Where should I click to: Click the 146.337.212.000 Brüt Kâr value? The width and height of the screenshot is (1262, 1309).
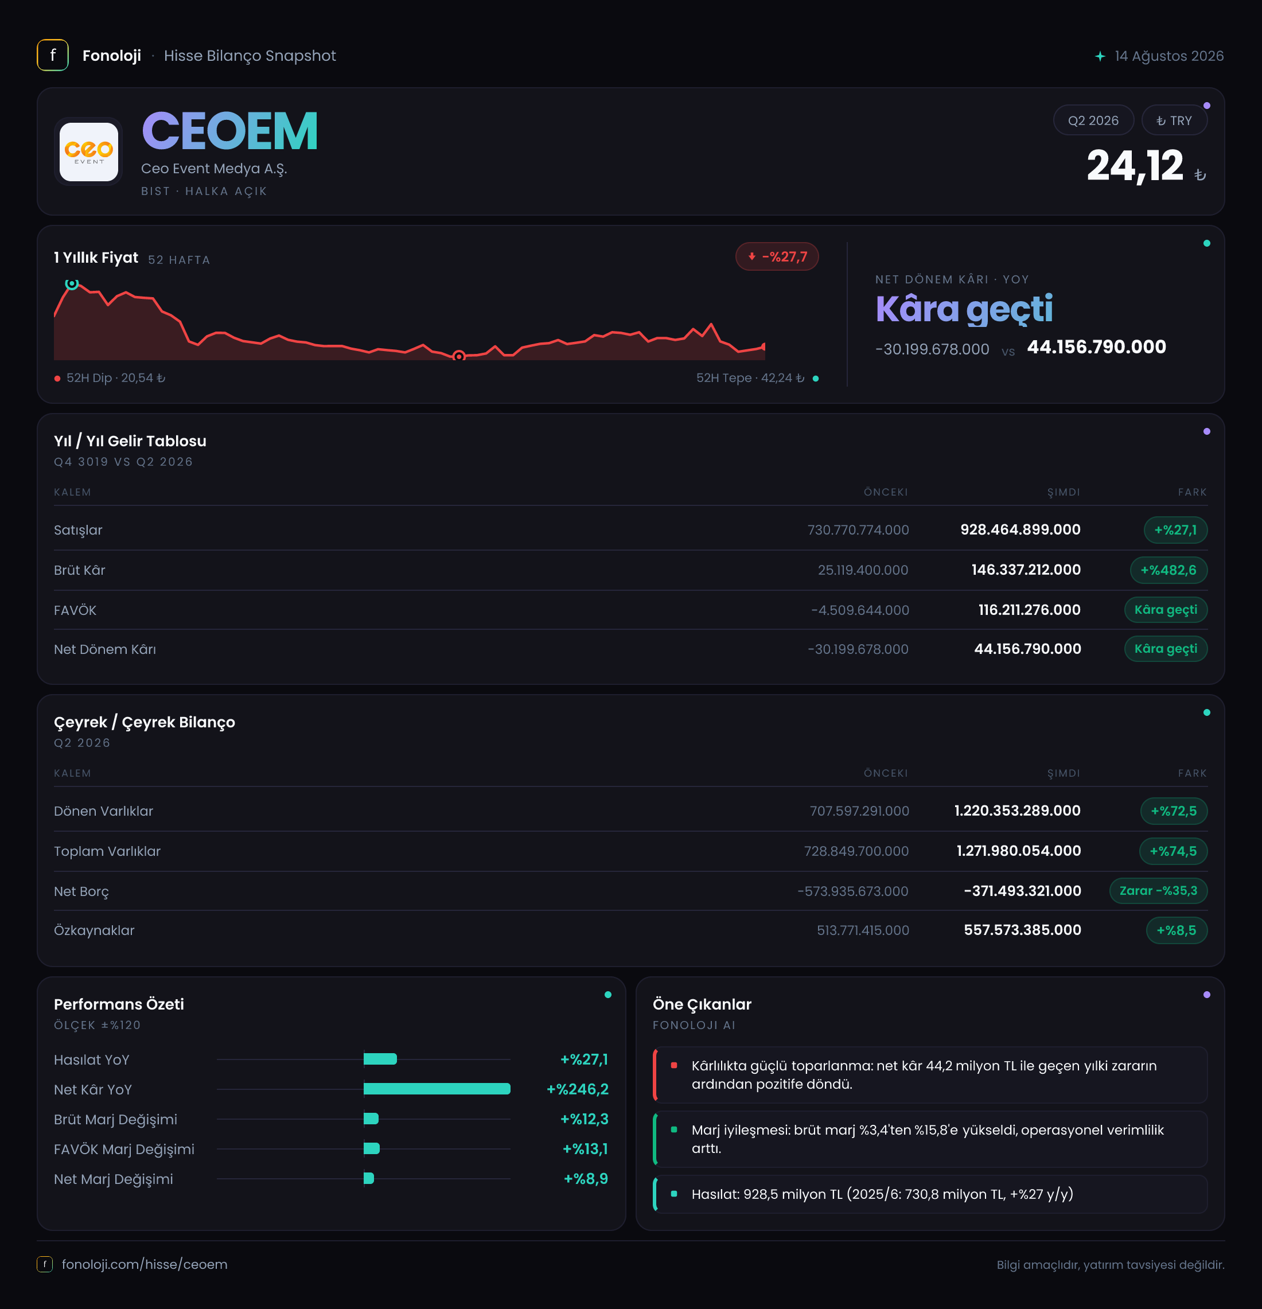click(x=1026, y=570)
